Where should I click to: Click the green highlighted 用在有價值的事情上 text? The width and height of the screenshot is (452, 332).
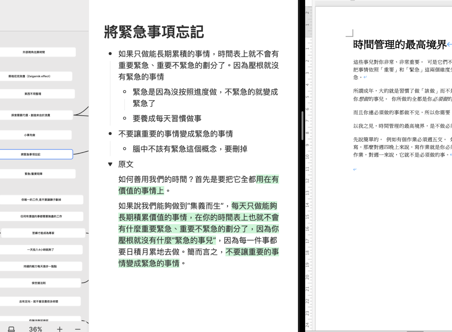pyautogui.click(x=199, y=185)
